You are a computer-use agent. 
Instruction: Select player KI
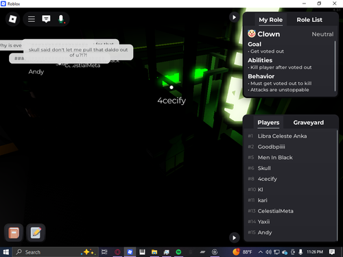click(x=290, y=190)
